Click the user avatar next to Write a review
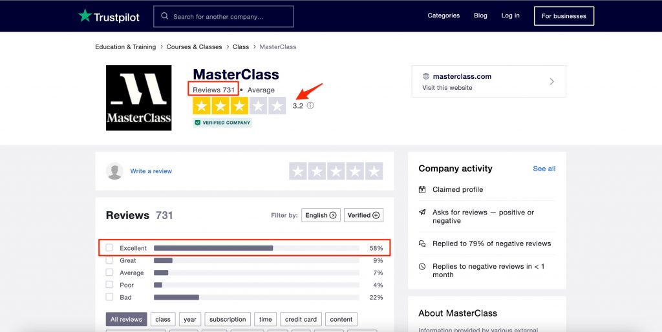Image resolution: width=662 pixels, height=332 pixels. pyautogui.click(x=114, y=171)
